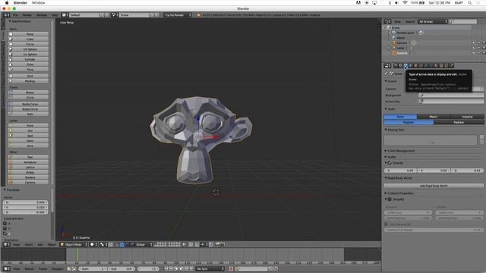Click the Gravity Z value field

(x=467, y=171)
